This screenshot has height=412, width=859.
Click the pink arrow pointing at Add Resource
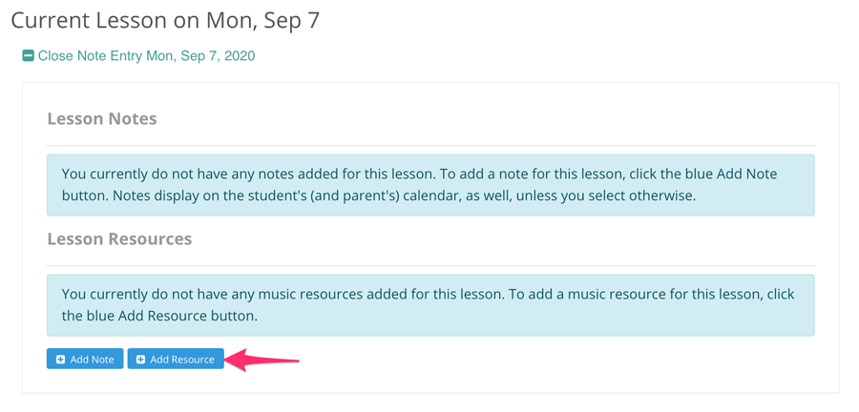pyautogui.click(x=262, y=360)
